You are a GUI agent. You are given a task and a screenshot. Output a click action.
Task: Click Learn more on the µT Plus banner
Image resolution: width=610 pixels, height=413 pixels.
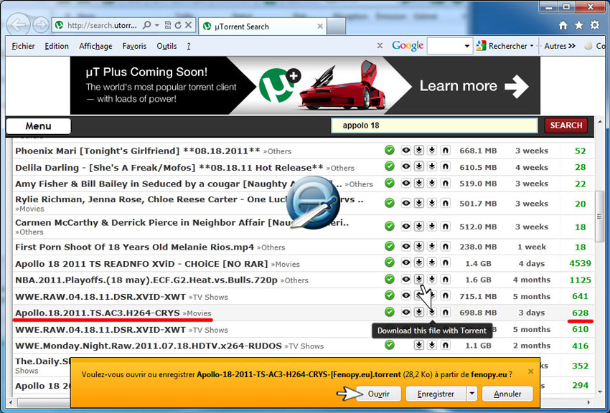pos(474,86)
